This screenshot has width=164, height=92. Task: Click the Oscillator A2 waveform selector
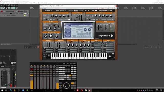pos(100,19)
